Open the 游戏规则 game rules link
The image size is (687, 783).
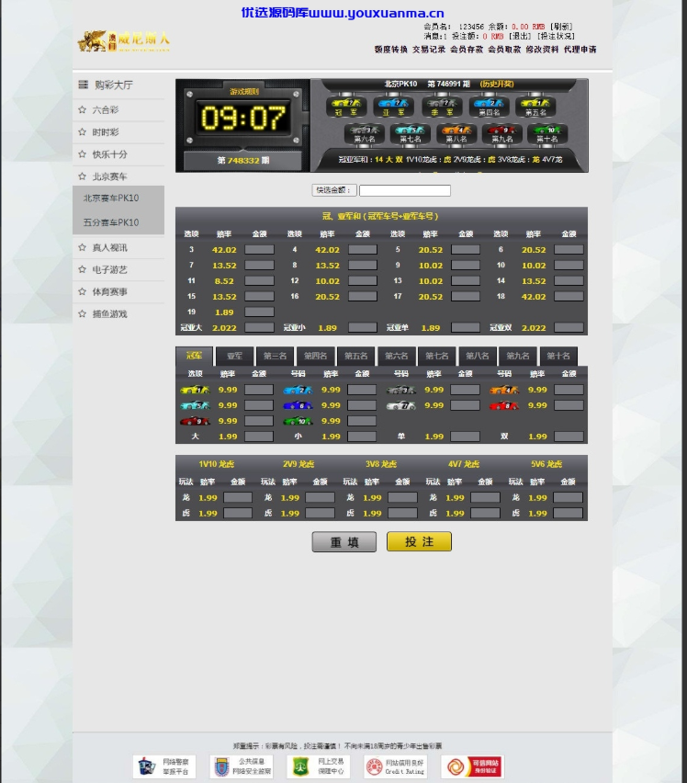tap(244, 91)
